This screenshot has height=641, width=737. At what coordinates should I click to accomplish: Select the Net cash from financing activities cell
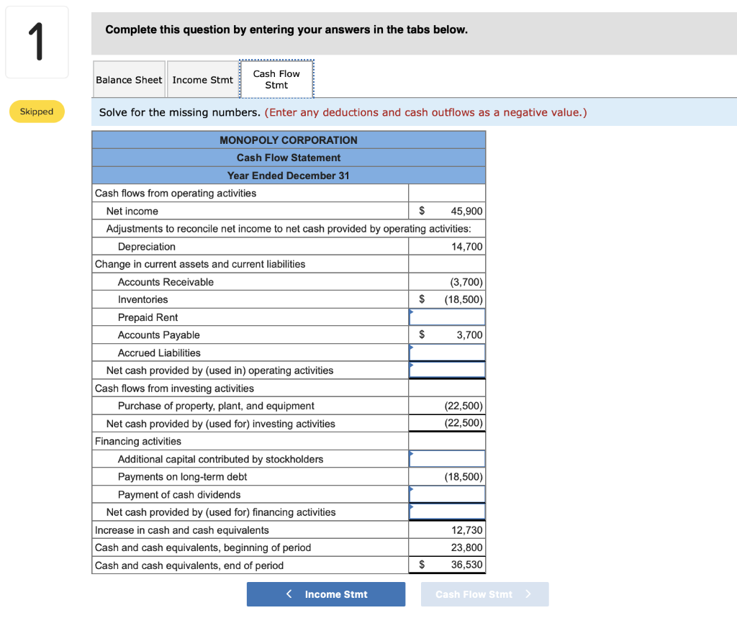point(447,512)
